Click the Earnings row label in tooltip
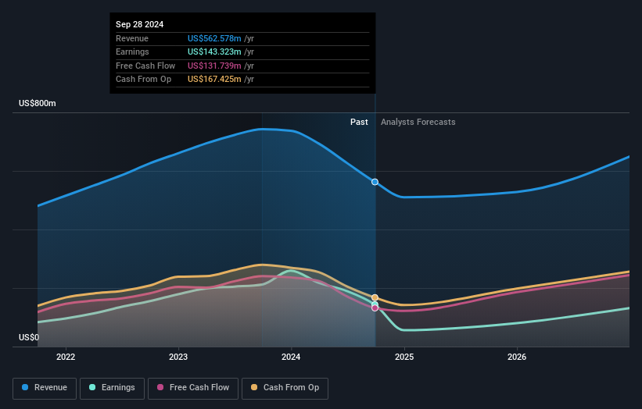The height and width of the screenshot is (409, 642). click(x=132, y=52)
